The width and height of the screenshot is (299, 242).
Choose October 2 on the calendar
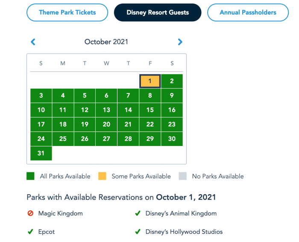[172, 81]
